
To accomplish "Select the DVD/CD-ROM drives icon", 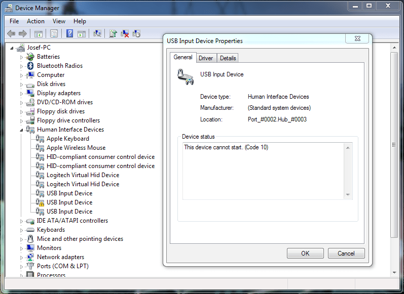I will pyautogui.click(x=30, y=102).
